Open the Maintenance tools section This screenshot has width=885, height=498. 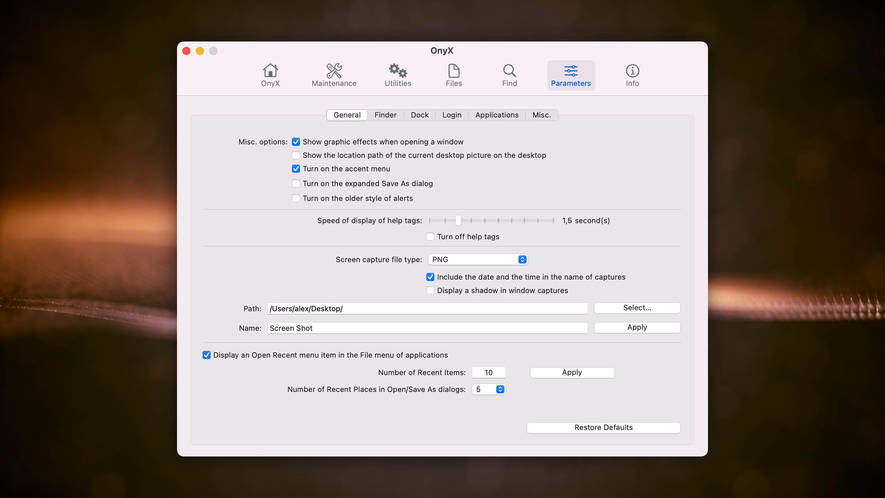coord(334,75)
